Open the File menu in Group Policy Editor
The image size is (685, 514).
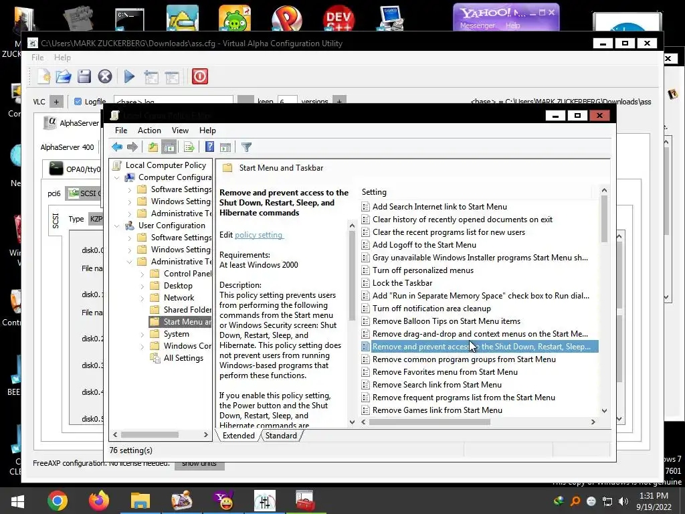[121, 131]
